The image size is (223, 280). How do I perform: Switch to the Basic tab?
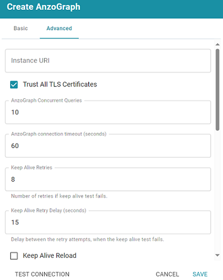21,28
